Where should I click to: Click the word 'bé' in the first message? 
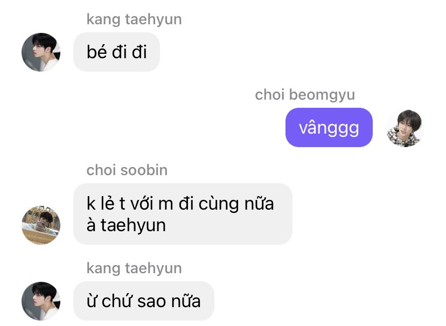[x=97, y=52]
